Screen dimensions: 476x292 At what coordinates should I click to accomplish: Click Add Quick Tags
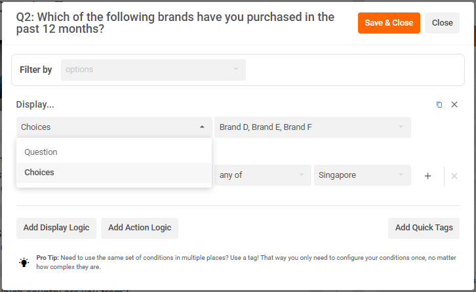(x=424, y=228)
